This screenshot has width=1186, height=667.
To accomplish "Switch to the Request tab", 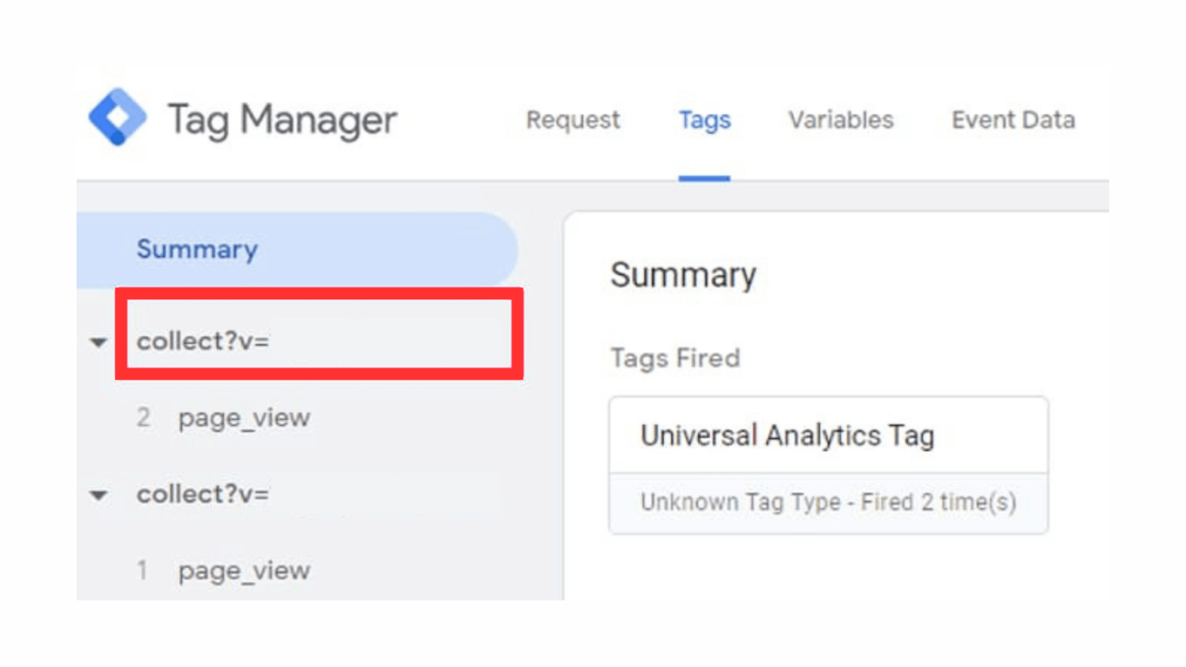I will coord(572,120).
